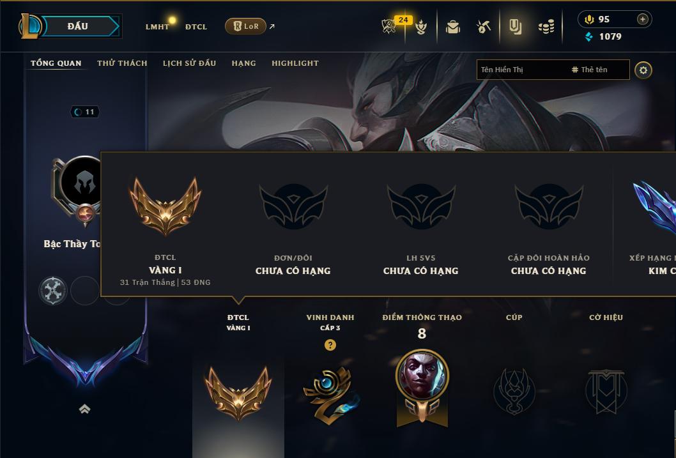The width and height of the screenshot is (676, 458).
Task: Open Legends of Runeterra LoR external link
Action: click(245, 26)
